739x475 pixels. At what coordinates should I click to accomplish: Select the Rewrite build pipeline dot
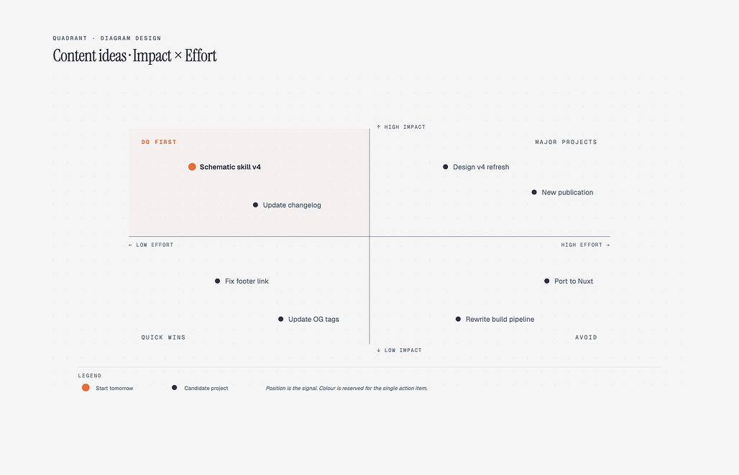point(458,319)
